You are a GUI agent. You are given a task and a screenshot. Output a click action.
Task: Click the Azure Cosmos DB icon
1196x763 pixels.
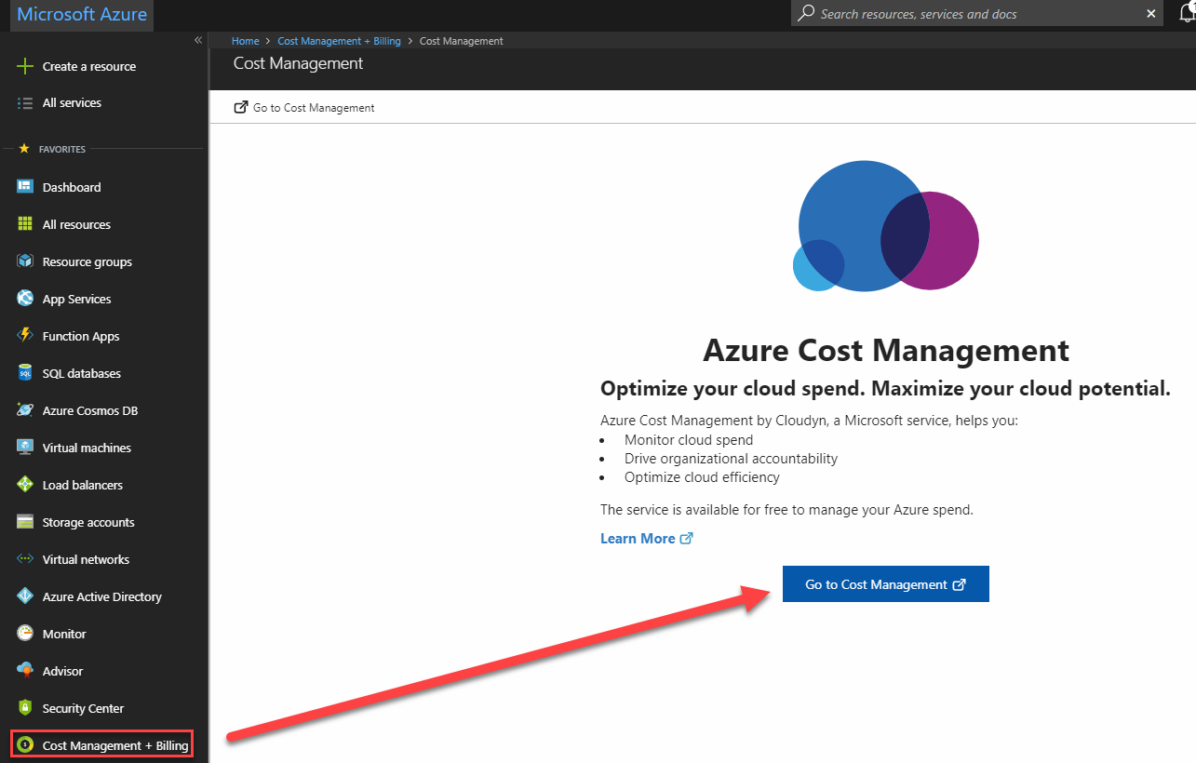pos(25,410)
